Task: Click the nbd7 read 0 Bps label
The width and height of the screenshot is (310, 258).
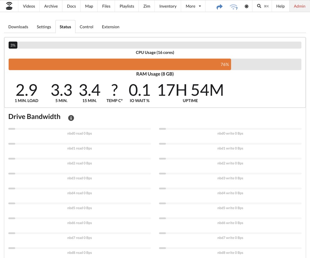Action: 80,238
